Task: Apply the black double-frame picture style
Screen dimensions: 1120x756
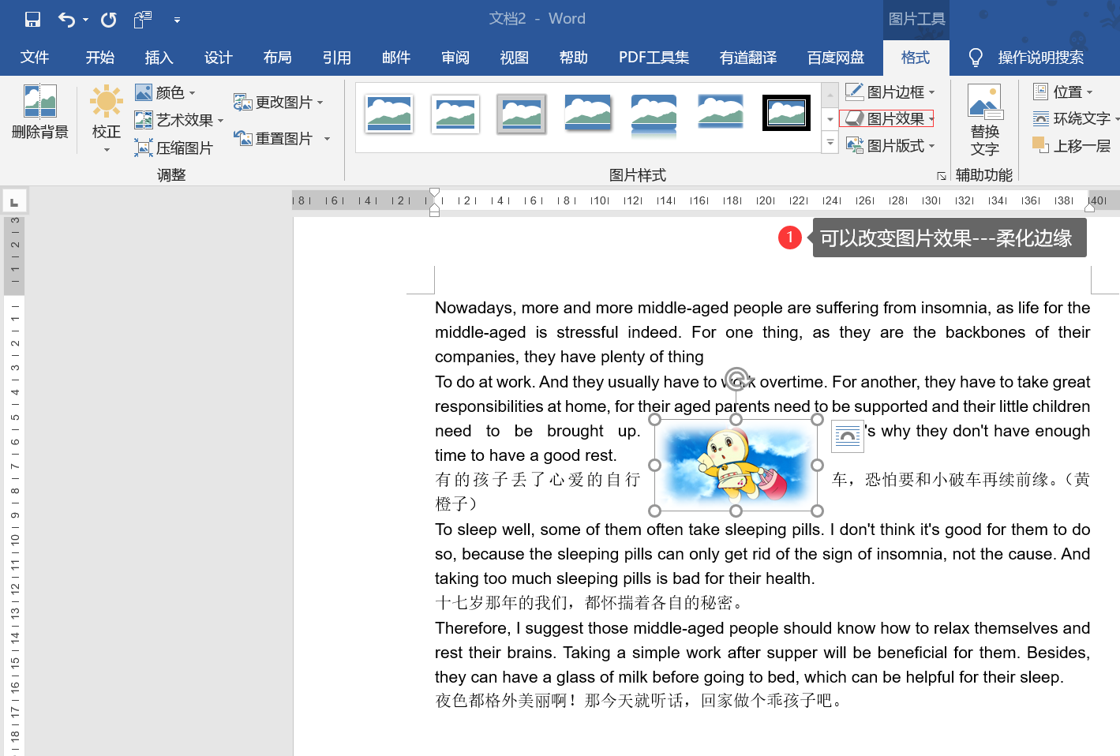Action: pos(787,113)
